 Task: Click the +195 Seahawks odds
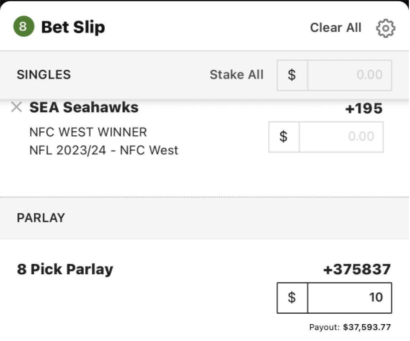coord(363,108)
